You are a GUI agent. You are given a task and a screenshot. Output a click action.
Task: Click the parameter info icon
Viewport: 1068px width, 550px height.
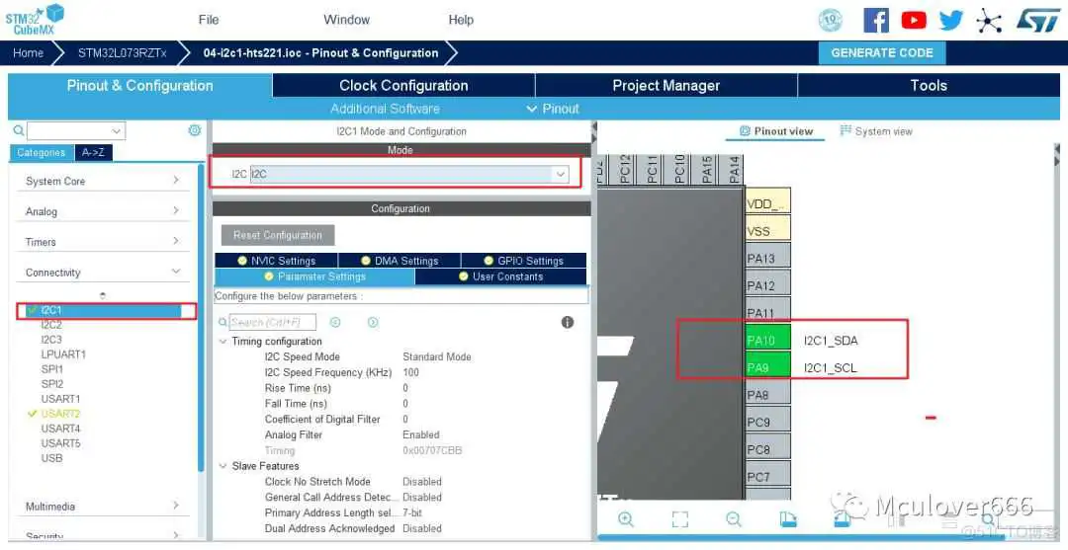(x=568, y=322)
